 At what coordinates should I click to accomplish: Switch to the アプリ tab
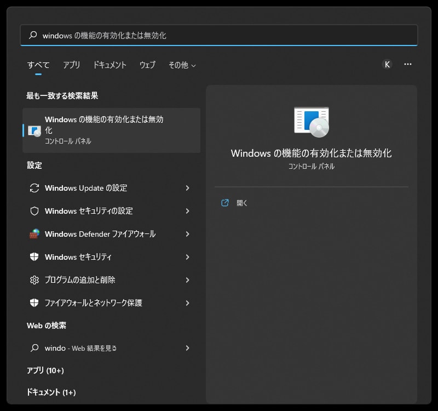pos(72,65)
